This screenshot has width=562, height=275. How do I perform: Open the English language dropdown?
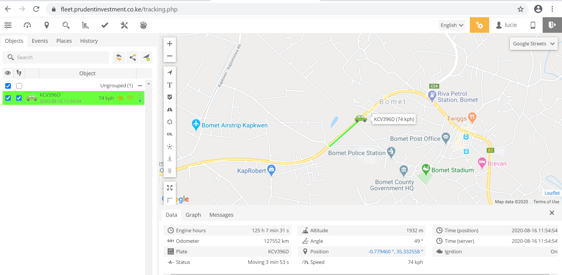[452, 25]
